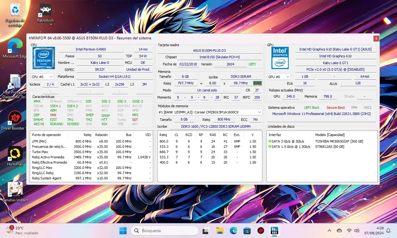
Task: Launch Genshin Impact desktop shortcut
Action: tap(15, 192)
